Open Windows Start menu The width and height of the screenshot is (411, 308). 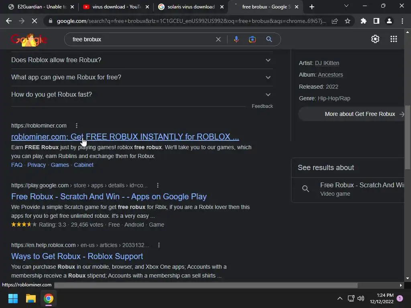[x=13, y=298]
